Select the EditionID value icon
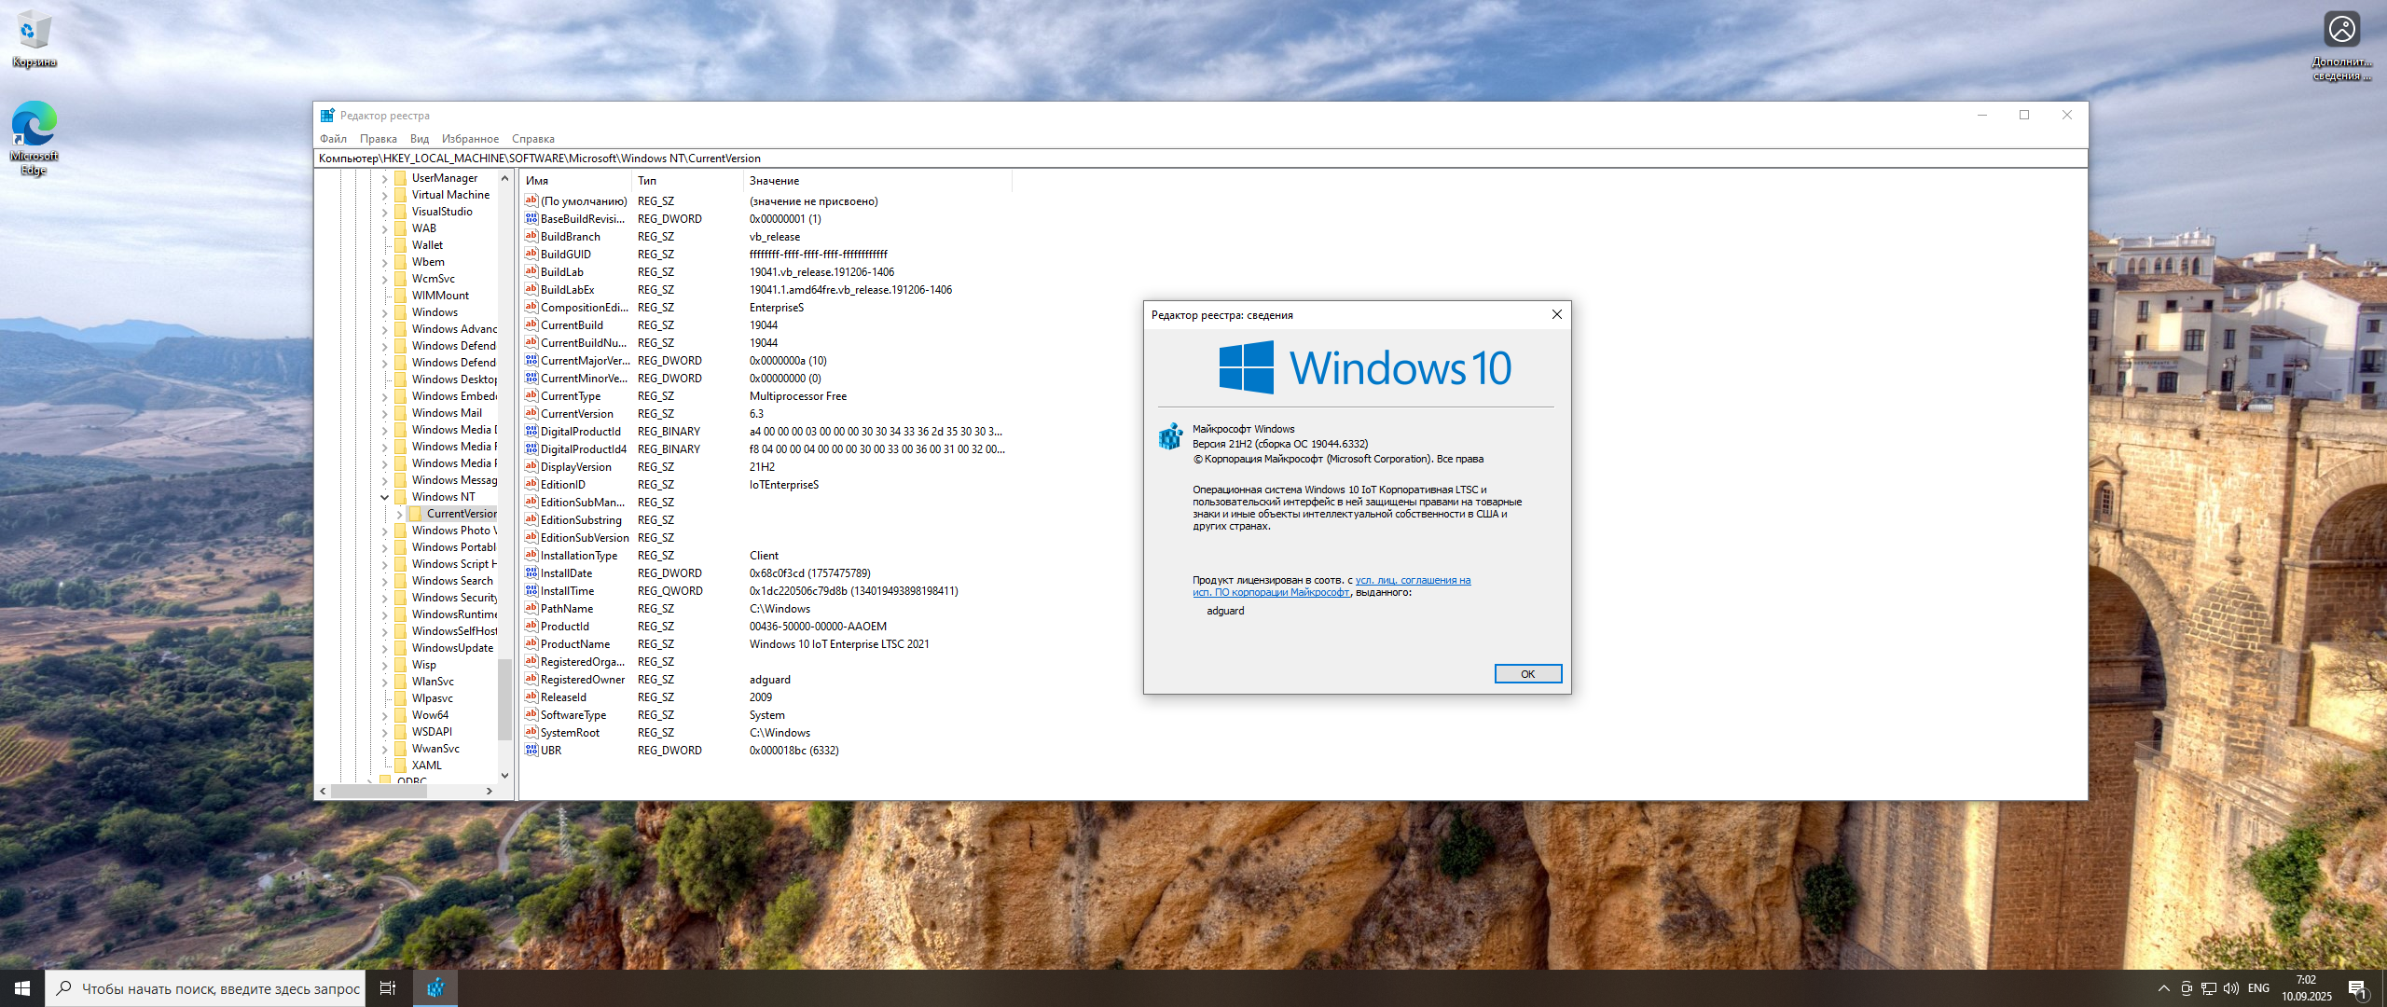2387x1007 pixels. (531, 485)
